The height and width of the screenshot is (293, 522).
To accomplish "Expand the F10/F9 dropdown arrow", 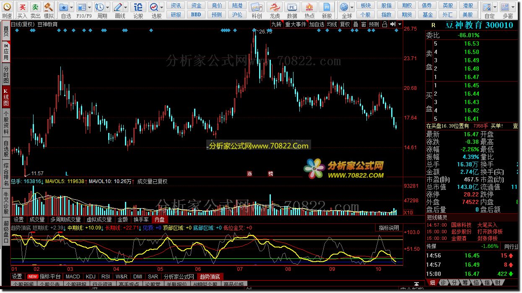I will (90, 8).
